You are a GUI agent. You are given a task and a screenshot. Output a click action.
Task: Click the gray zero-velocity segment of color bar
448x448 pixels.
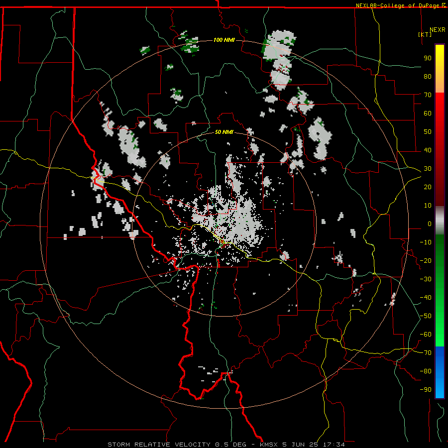440,221
